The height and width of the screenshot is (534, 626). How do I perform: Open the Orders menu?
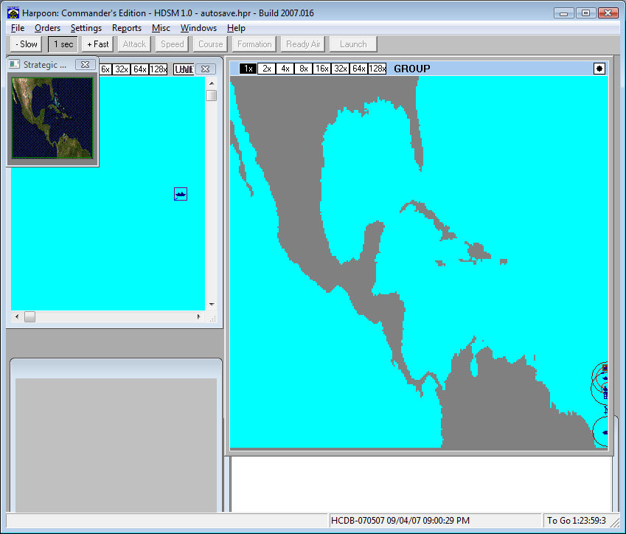47,28
